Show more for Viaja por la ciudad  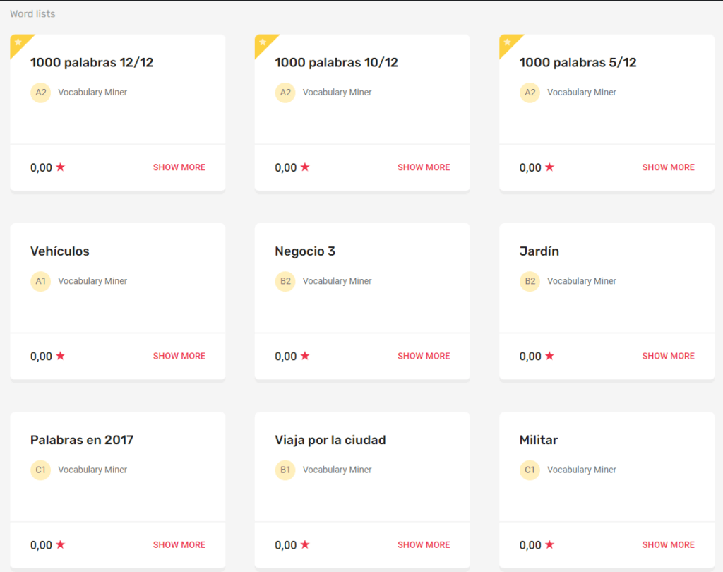[x=424, y=544]
